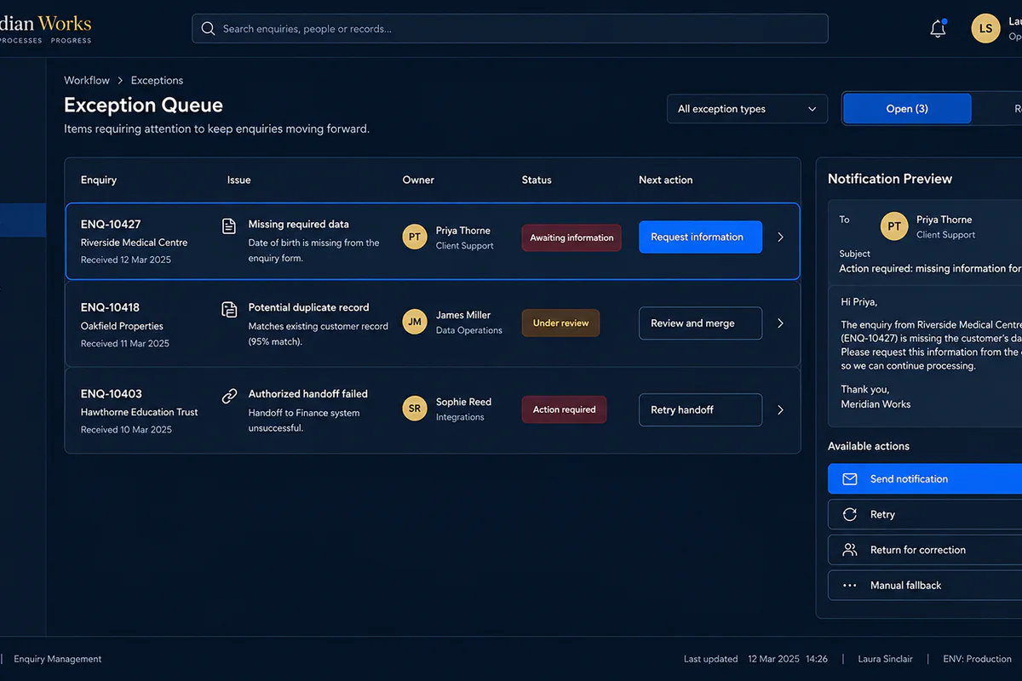Click the JM avatar for James Miller
The height and width of the screenshot is (681, 1022).
click(415, 322)
